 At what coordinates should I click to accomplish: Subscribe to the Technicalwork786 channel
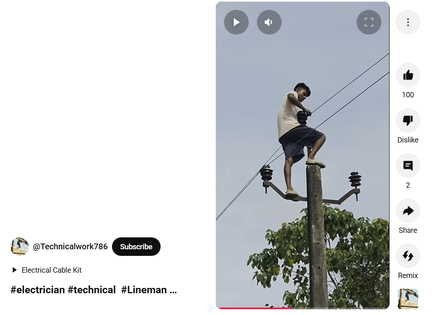pos(136,246)
